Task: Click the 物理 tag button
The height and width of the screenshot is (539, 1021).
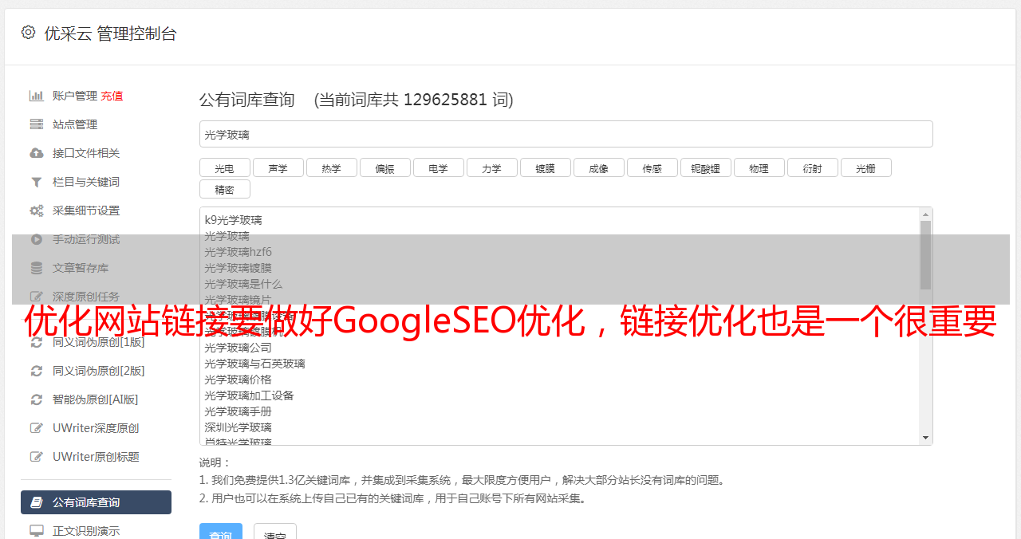Action: (759, 168)
